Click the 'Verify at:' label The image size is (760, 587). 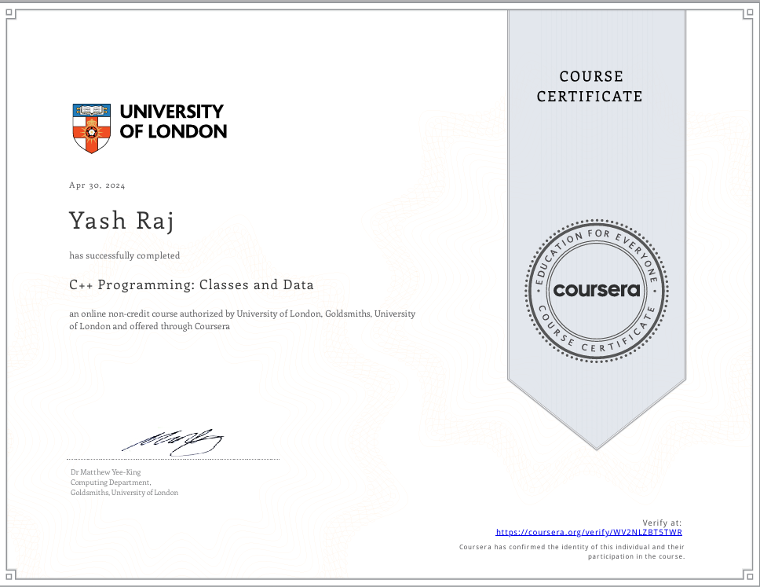click(662, 523)
